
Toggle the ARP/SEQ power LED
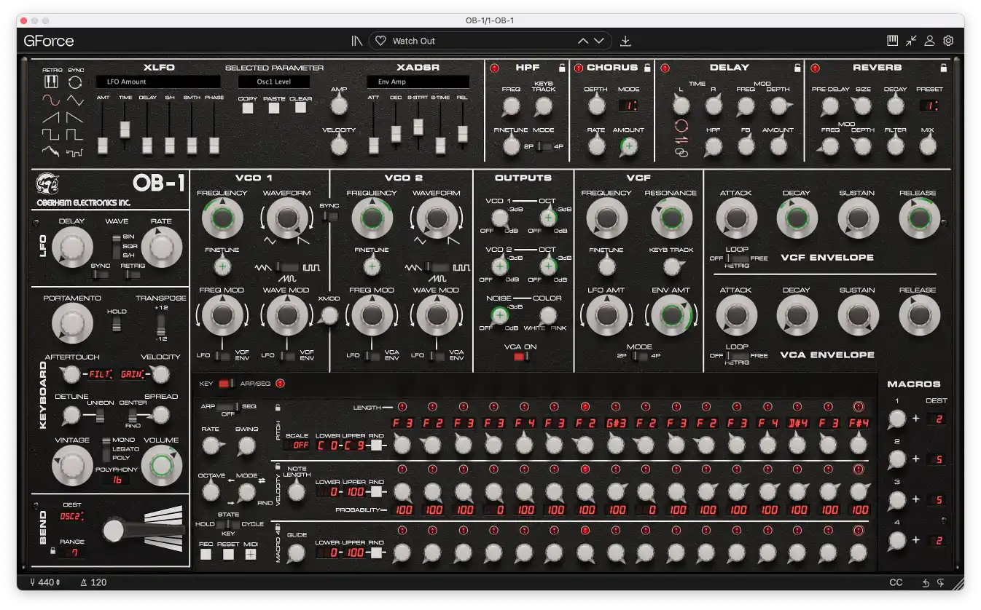click(x=279, y=383)
